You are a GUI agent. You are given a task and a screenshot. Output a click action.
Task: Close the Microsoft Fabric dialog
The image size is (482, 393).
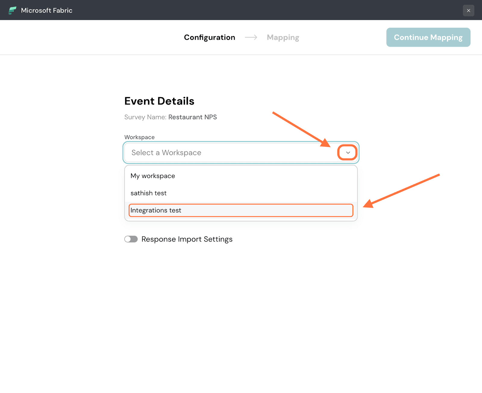pyautogui.click(x=468, y=11)
